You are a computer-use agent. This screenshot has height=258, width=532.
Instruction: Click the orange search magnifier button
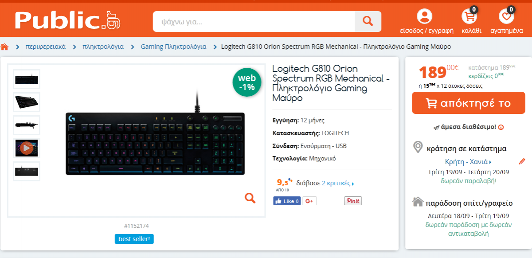368,21
